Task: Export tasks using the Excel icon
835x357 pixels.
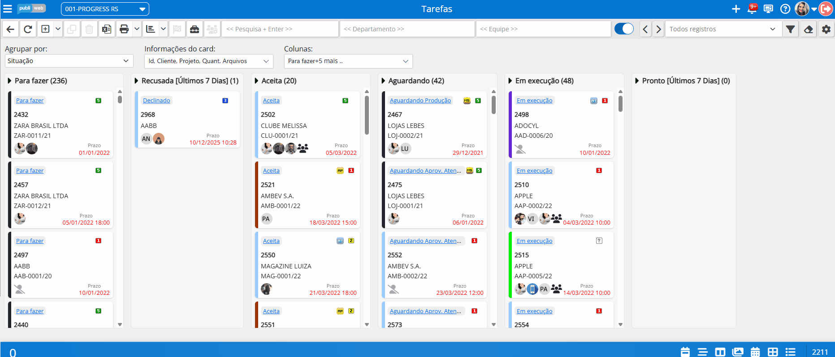Action: coord(107,29)
